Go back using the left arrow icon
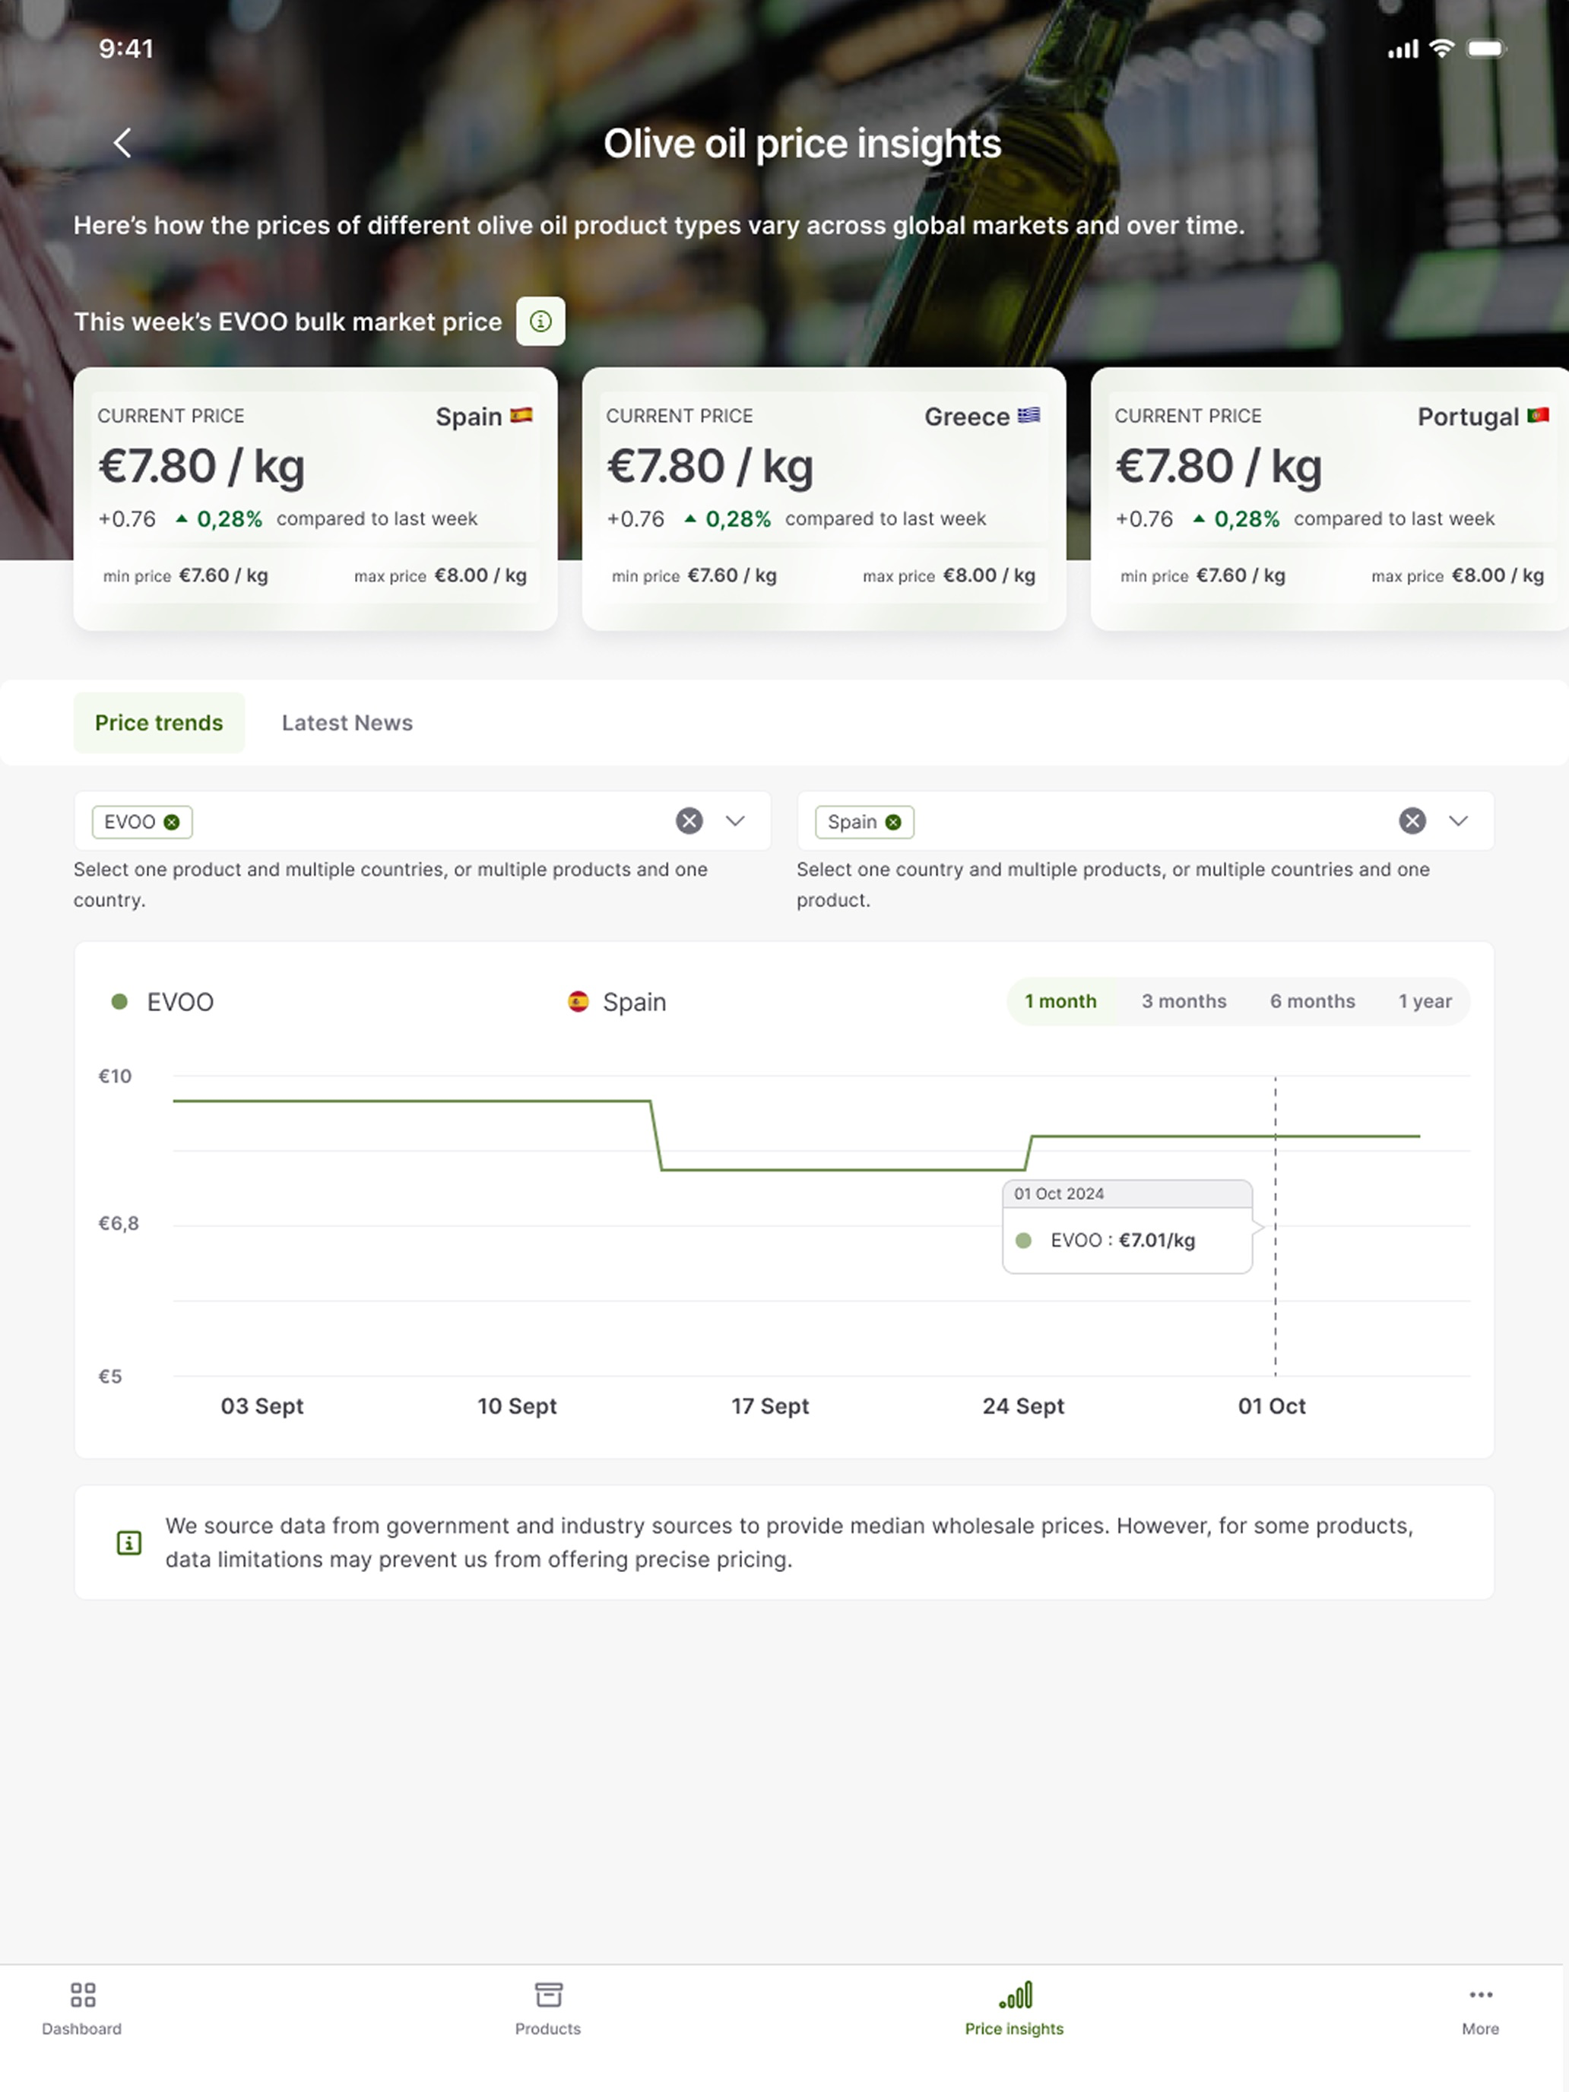Screen dimensions: 1569x2092 pos(122,143)
